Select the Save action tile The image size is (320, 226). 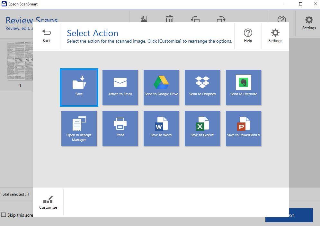(x=79, y=87)
